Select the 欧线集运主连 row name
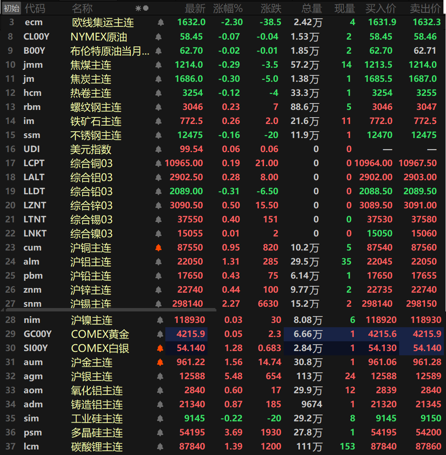 (x=102, y=23)
